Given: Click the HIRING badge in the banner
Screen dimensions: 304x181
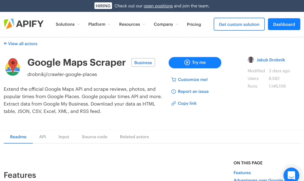Looking at the screenshot, I should (x=103, y=6).
